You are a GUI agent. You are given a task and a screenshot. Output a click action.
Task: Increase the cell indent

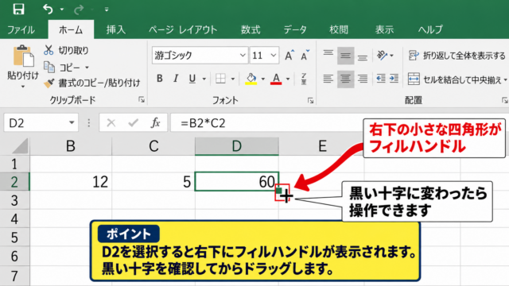pyautogui.click(x=394, y=79)
